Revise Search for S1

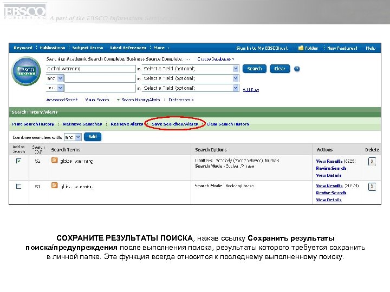coord(331,193)
